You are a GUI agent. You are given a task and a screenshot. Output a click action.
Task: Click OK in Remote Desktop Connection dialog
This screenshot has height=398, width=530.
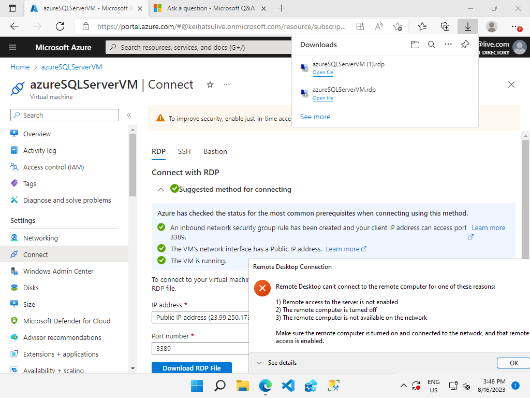coord(513,363)
